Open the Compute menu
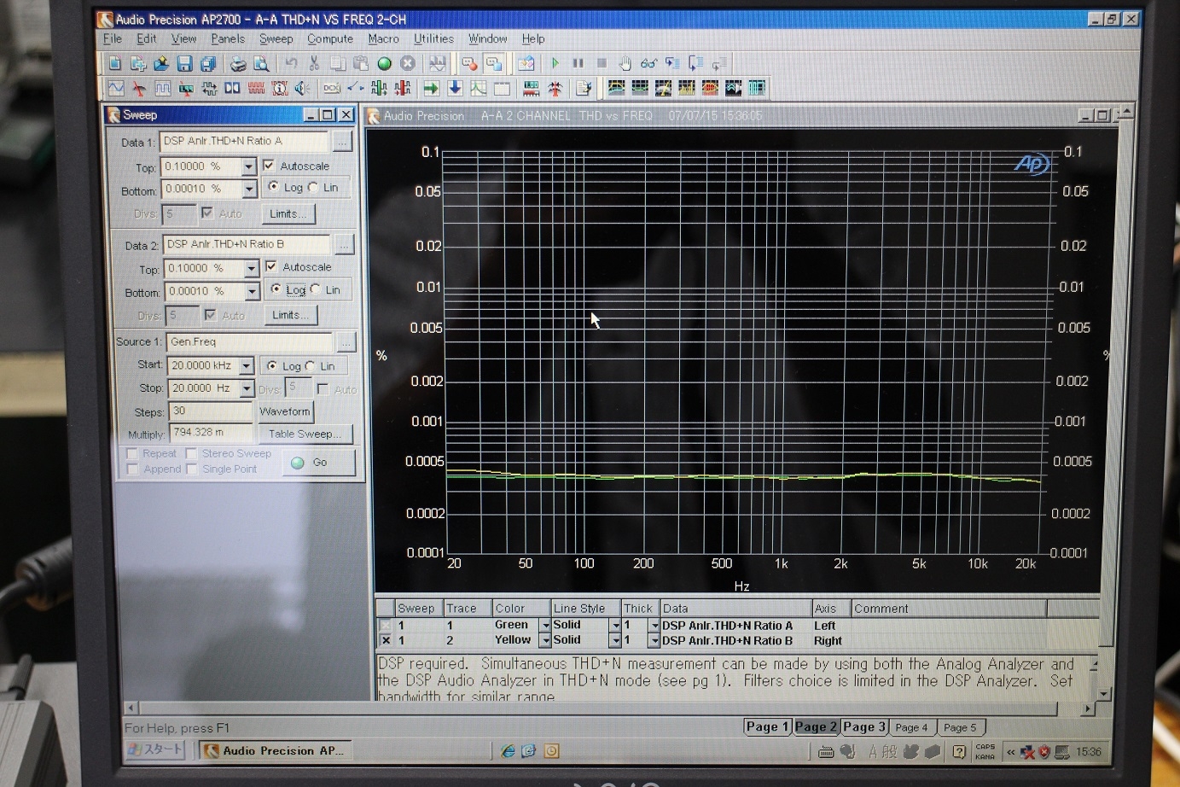This screenshot has width=1180, height=787. [330, 38]
